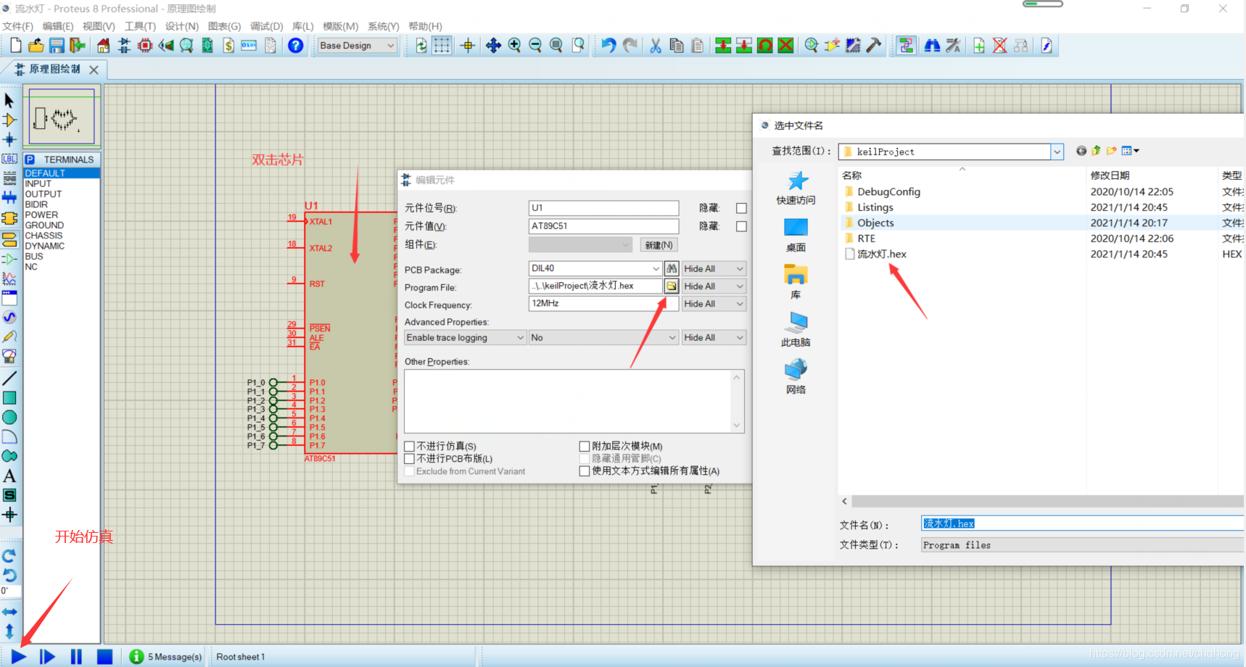The height and width of the screenshot is (667, 1246).
Task: Open Hide All dropdown for Clock Frequency
Action: click(x=714, y=304)
